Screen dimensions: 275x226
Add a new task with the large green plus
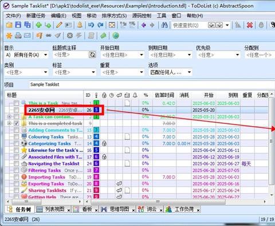coord(39,25)
